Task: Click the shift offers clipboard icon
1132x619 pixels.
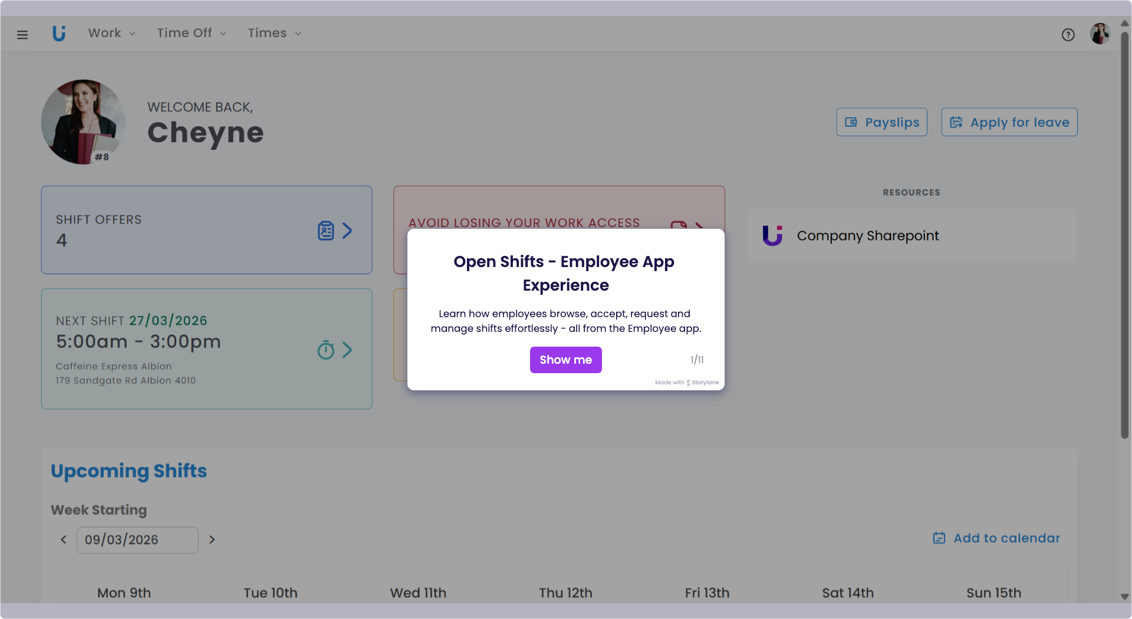Action: [325, 231]
